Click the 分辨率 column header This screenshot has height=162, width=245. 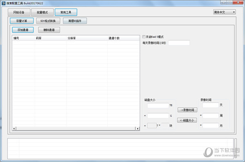point(87,38)
